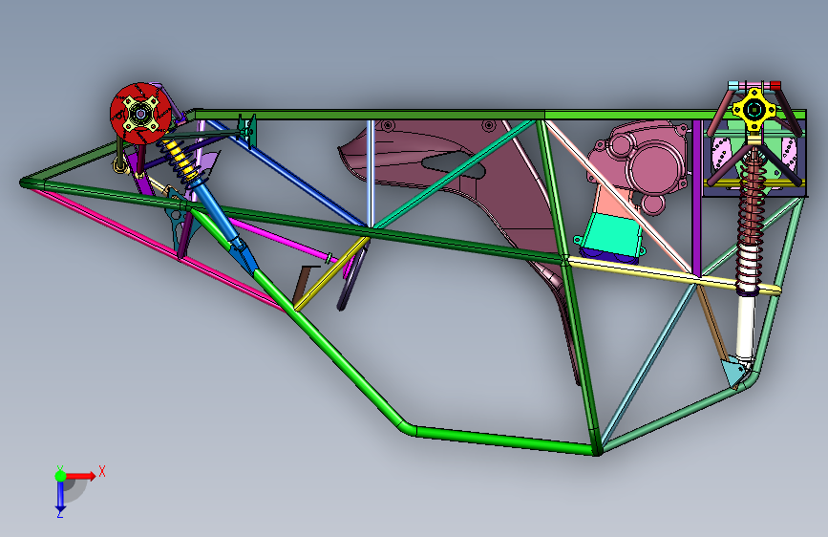Select the yellow coil spring on left shock
Image resolution: width=828 pixels, height=537 pixels.
(x=182, y=161)
